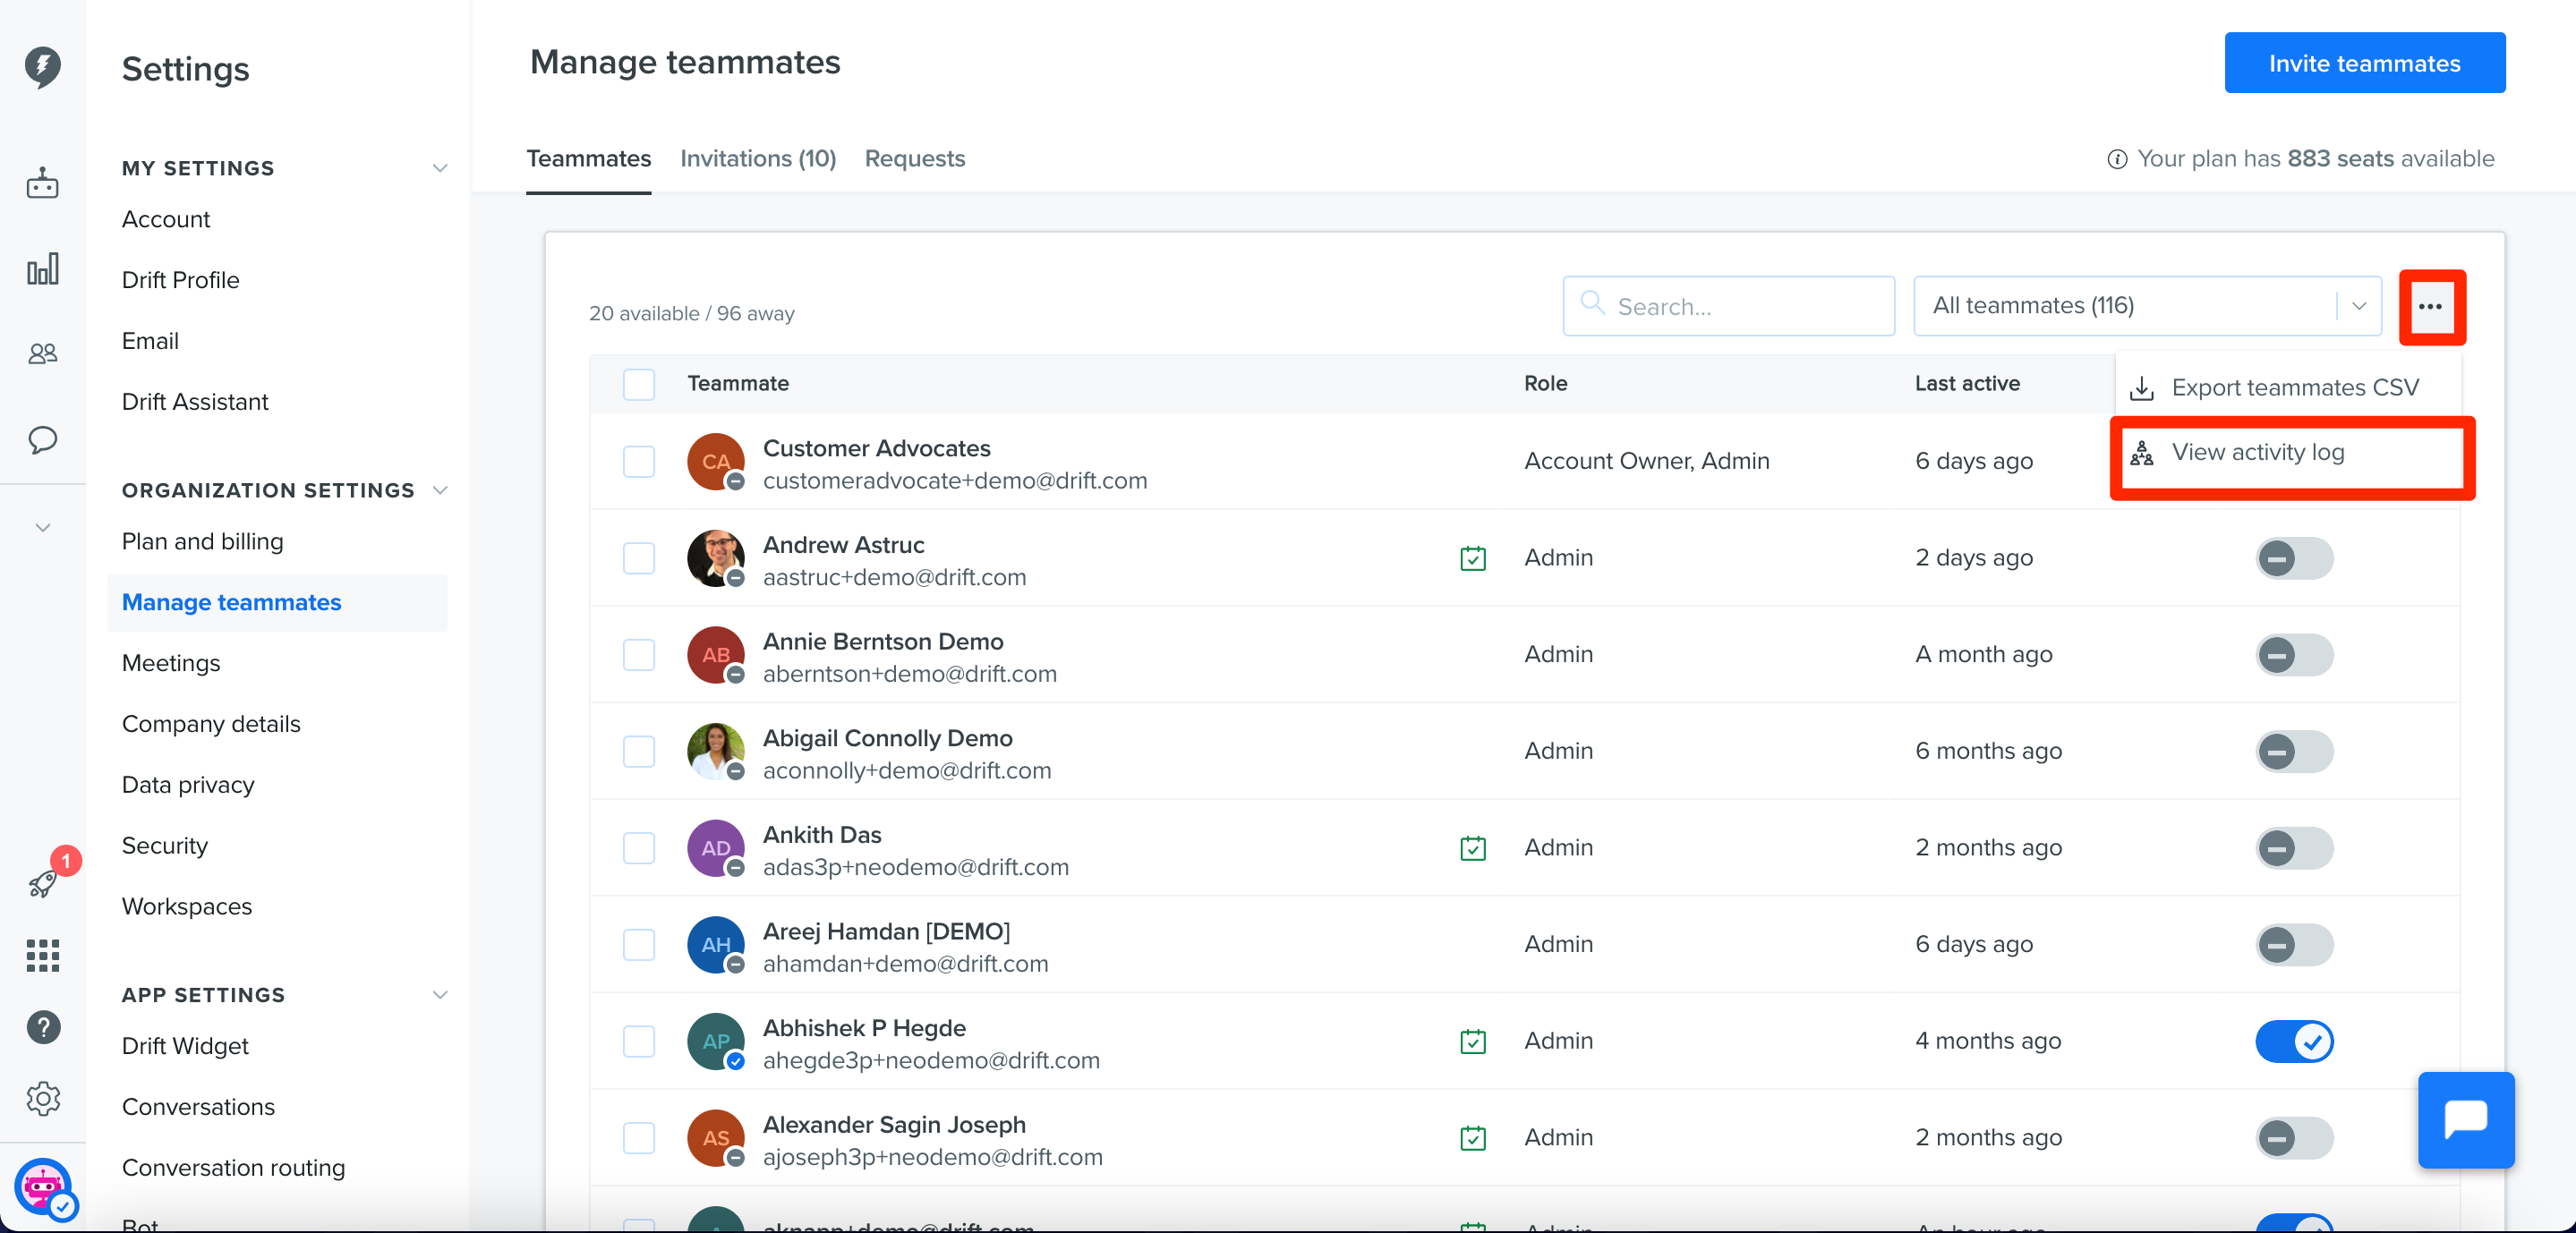The image size is (2576, 1233).
Task: Sort by the Role column header
Action: point(1545,384)
